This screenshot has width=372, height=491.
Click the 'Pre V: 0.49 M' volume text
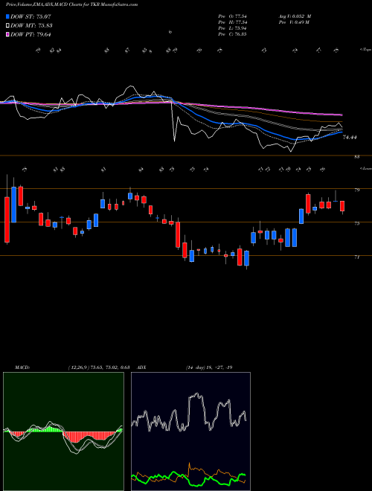coord(294,22)
